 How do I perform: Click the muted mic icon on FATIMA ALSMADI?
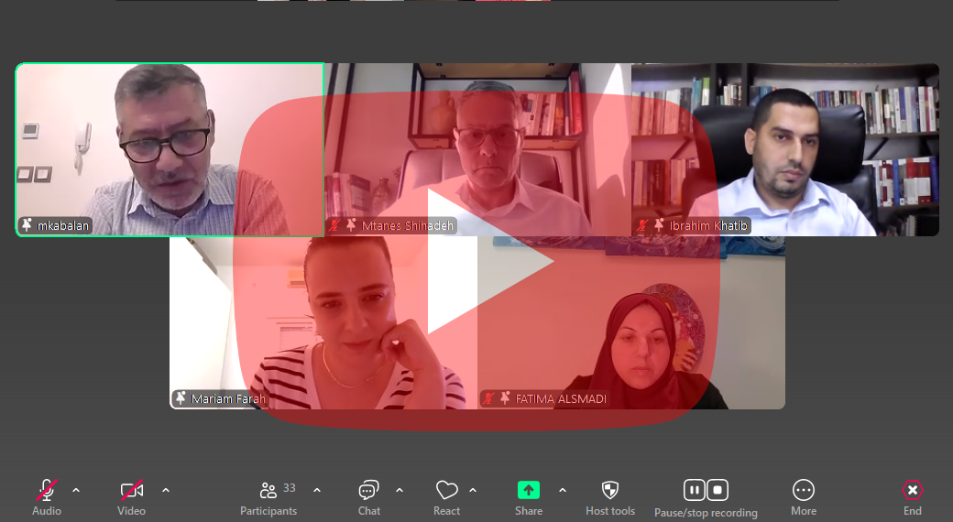[x=488, y=398]
